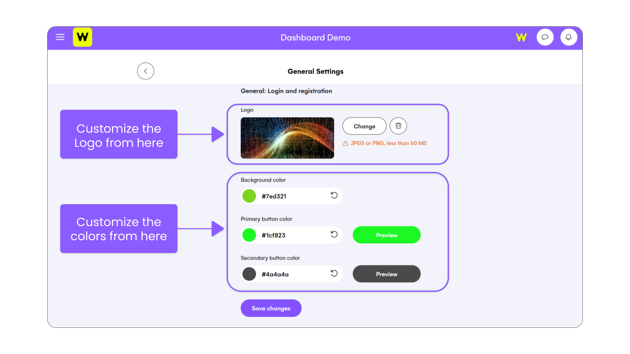
Task: Reset the background color #7ed321
Action: click(334, 195)
